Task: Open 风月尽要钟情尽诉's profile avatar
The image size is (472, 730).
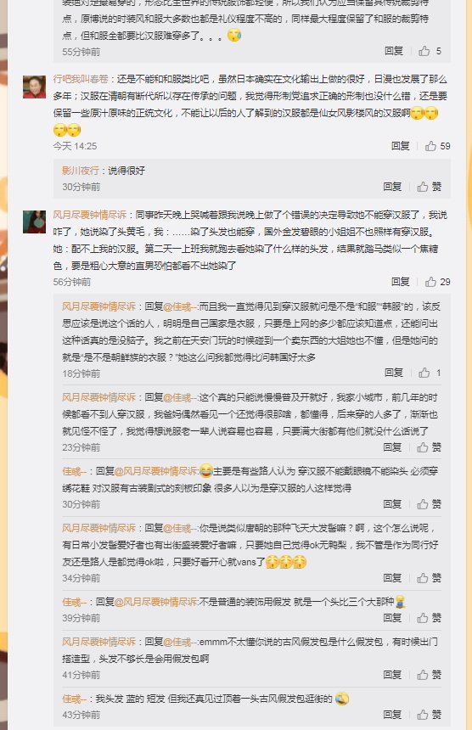Action: coord(35,222)
